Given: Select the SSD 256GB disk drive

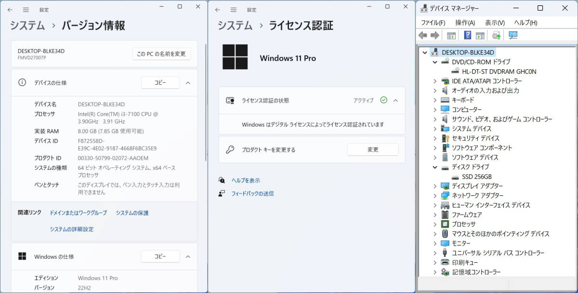Looking at the screenshot, I should pyautogui.click(x=477, y=177).
